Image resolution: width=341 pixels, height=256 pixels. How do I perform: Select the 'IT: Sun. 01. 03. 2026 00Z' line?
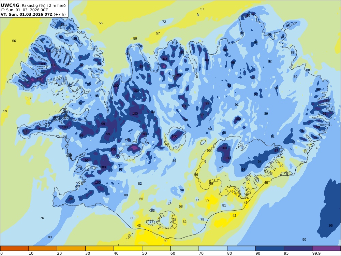pos(24,10)
